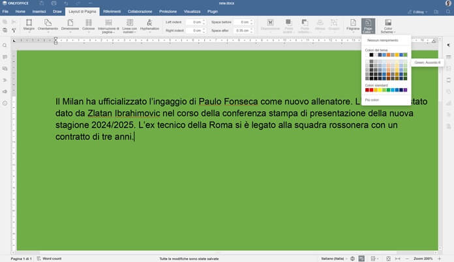Open the about info icon in left sidebar

5,103
